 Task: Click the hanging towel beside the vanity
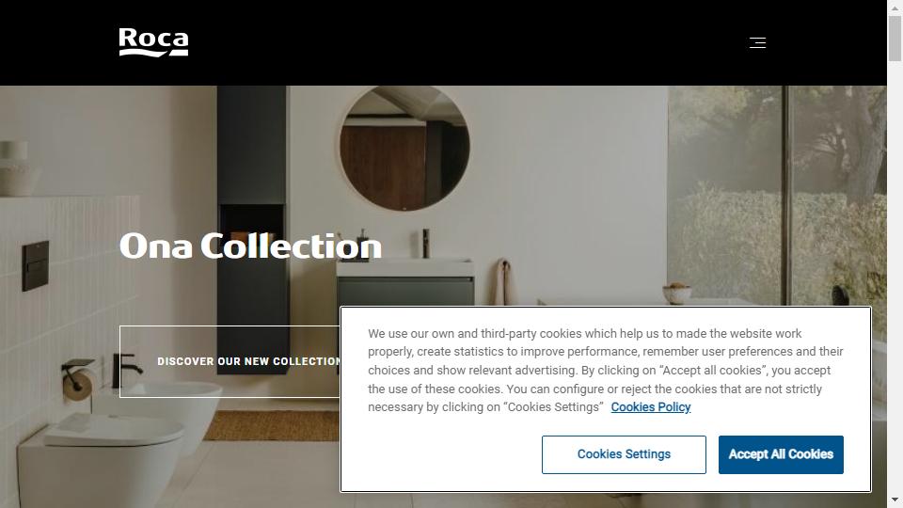tap(504, 282)
